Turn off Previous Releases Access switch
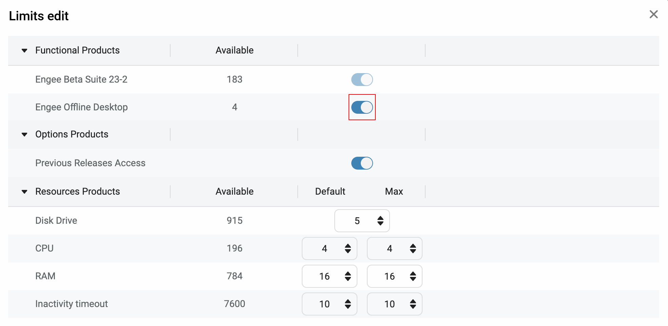Viewport: 668px width, 326px height. pyautogui.click(x=362, y=163)
